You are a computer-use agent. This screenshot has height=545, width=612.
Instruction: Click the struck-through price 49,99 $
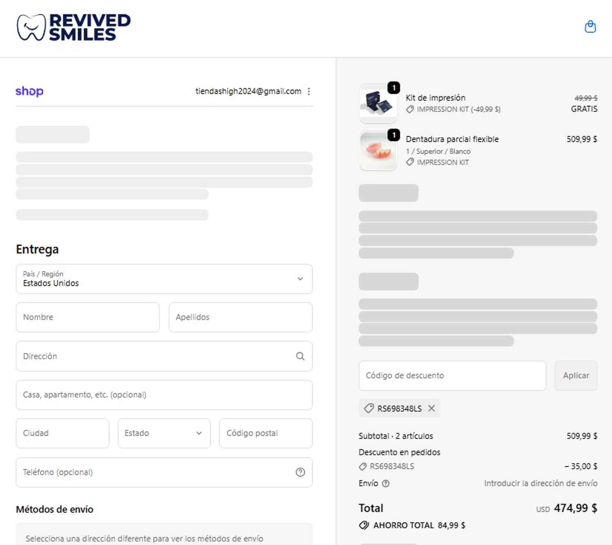586,98
